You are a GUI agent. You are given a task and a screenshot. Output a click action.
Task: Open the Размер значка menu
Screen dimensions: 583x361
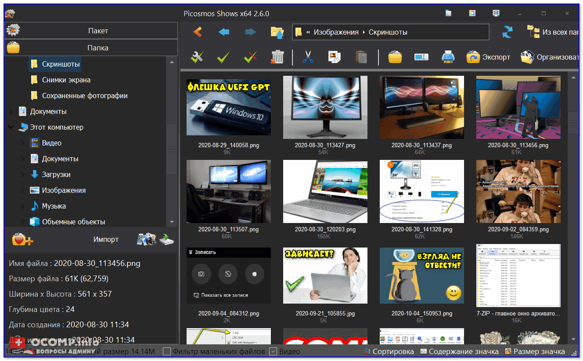pyautogui.click(x=535, y=351)
